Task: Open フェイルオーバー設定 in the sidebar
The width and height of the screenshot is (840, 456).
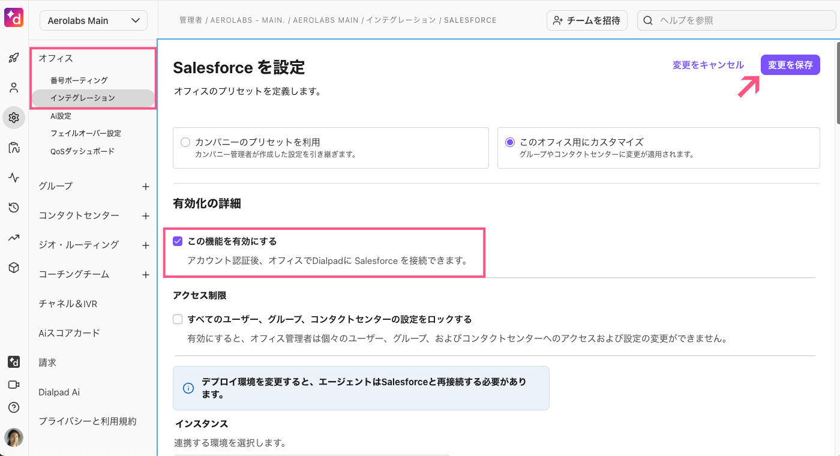Action: pyautogui.click(x=86, y=133)
